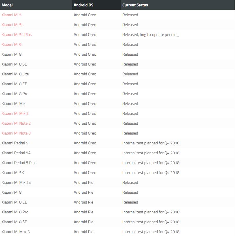The height and width of the screenshot is (236, 235).
Task: Select the Xiaomi Mi 8 Lite cell
Action: [15, 74]
